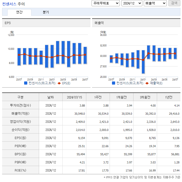This screenshot has height=182, width=182.
Task: Click the value 25.51
Action: click(82, 146)
